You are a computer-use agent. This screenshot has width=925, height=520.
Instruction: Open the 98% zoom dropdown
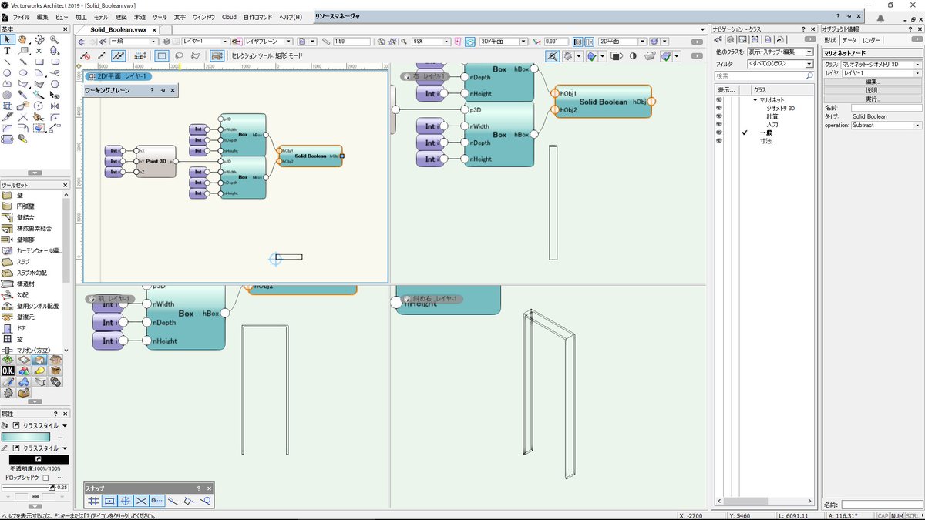point(432,42)
